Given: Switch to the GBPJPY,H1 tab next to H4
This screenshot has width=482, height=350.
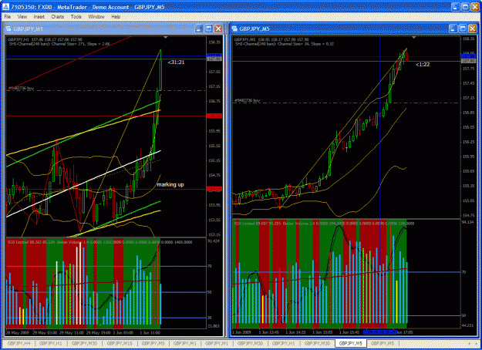Looking at the screenshot, I should [51, 343].
